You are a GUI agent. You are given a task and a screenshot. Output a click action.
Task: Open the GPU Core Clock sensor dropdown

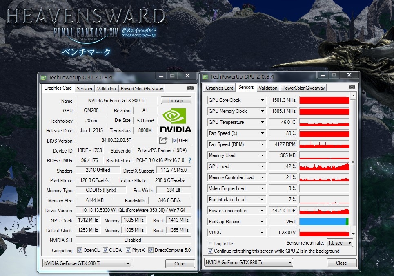pos(262,100)
